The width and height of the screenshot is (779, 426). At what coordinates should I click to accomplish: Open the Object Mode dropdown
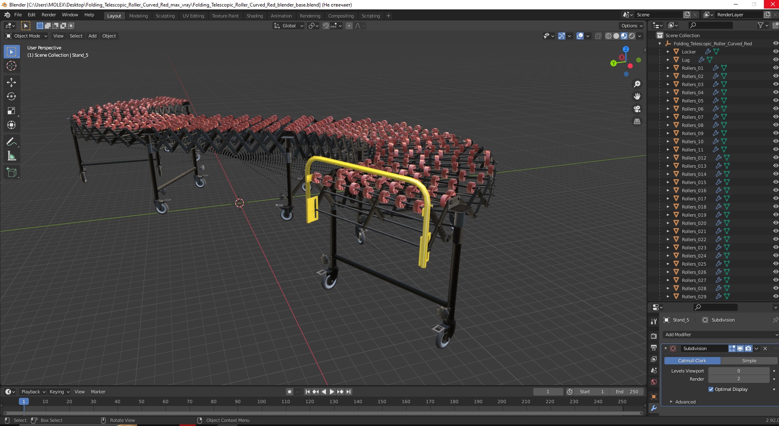click(x=27, y=36)
